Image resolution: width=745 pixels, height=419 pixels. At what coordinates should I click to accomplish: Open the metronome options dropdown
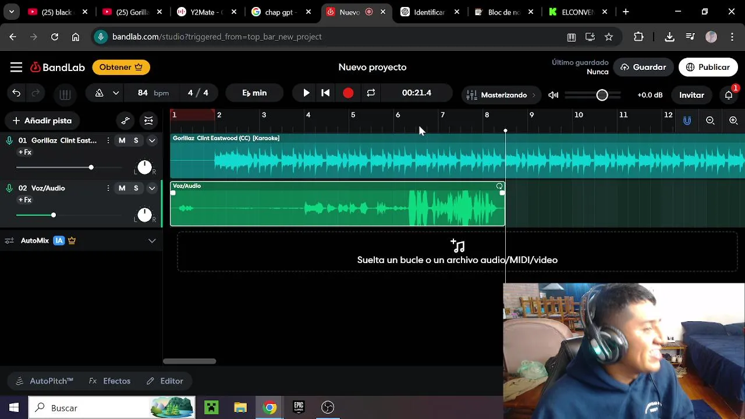(x=116, y=93)
